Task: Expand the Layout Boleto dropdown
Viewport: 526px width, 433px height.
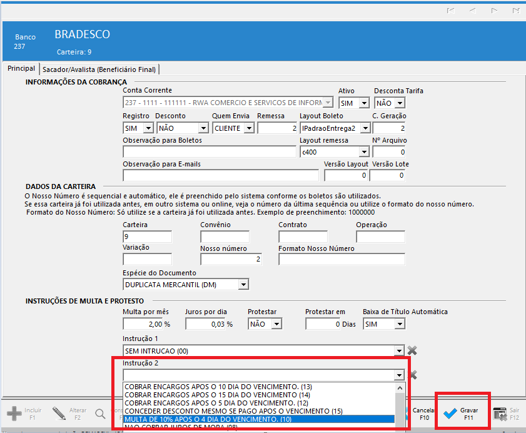Action: pyautogui.click(x=365, y=128)
